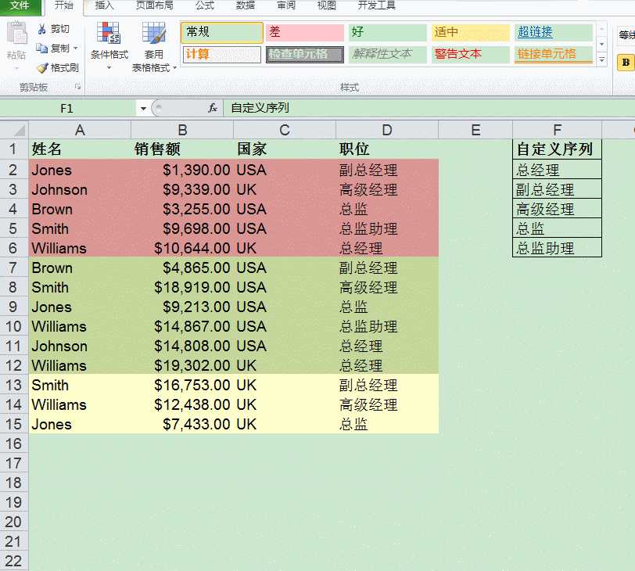Apply the Bad (差) pink style swatch
Image resolution: width=635 pixels, height=571 pixels.
point(304,32)
